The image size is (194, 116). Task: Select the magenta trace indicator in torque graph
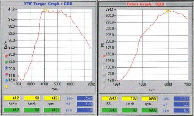tap(6, 74)
